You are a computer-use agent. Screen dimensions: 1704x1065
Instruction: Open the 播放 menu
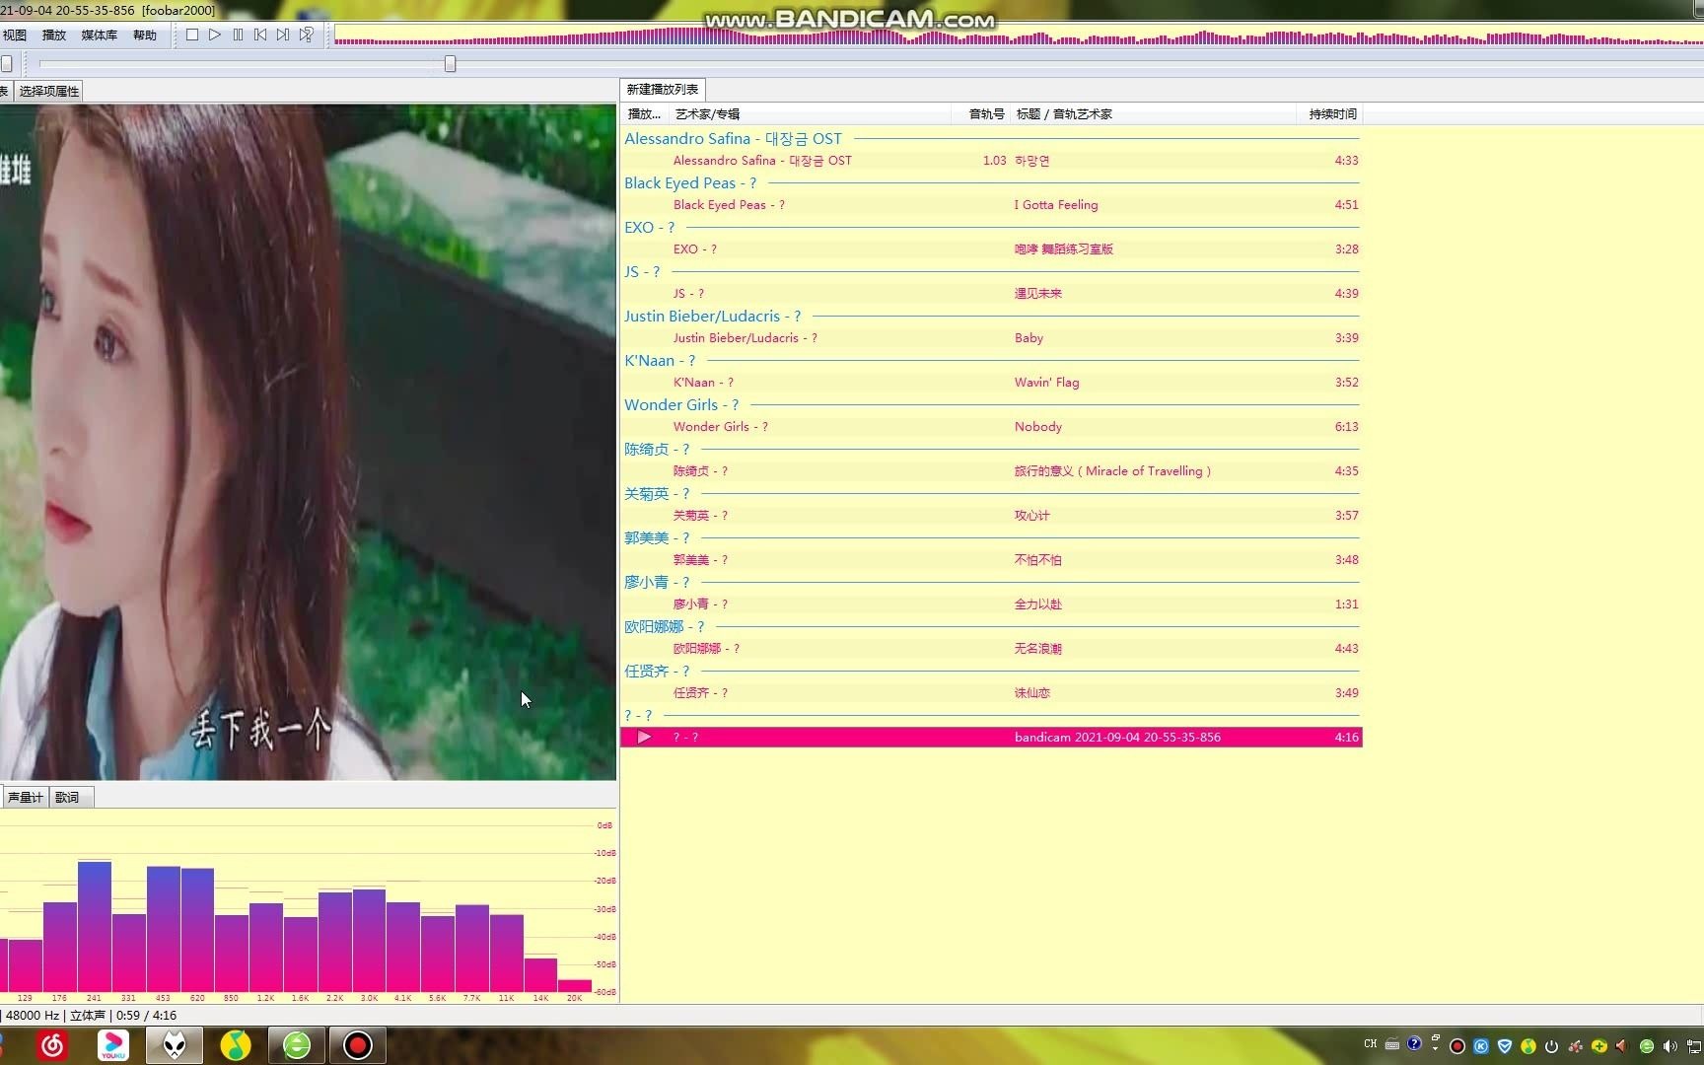point(54,35)
